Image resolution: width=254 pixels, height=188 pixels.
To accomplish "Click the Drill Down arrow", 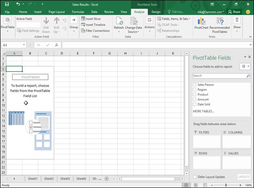I will 46,25.
